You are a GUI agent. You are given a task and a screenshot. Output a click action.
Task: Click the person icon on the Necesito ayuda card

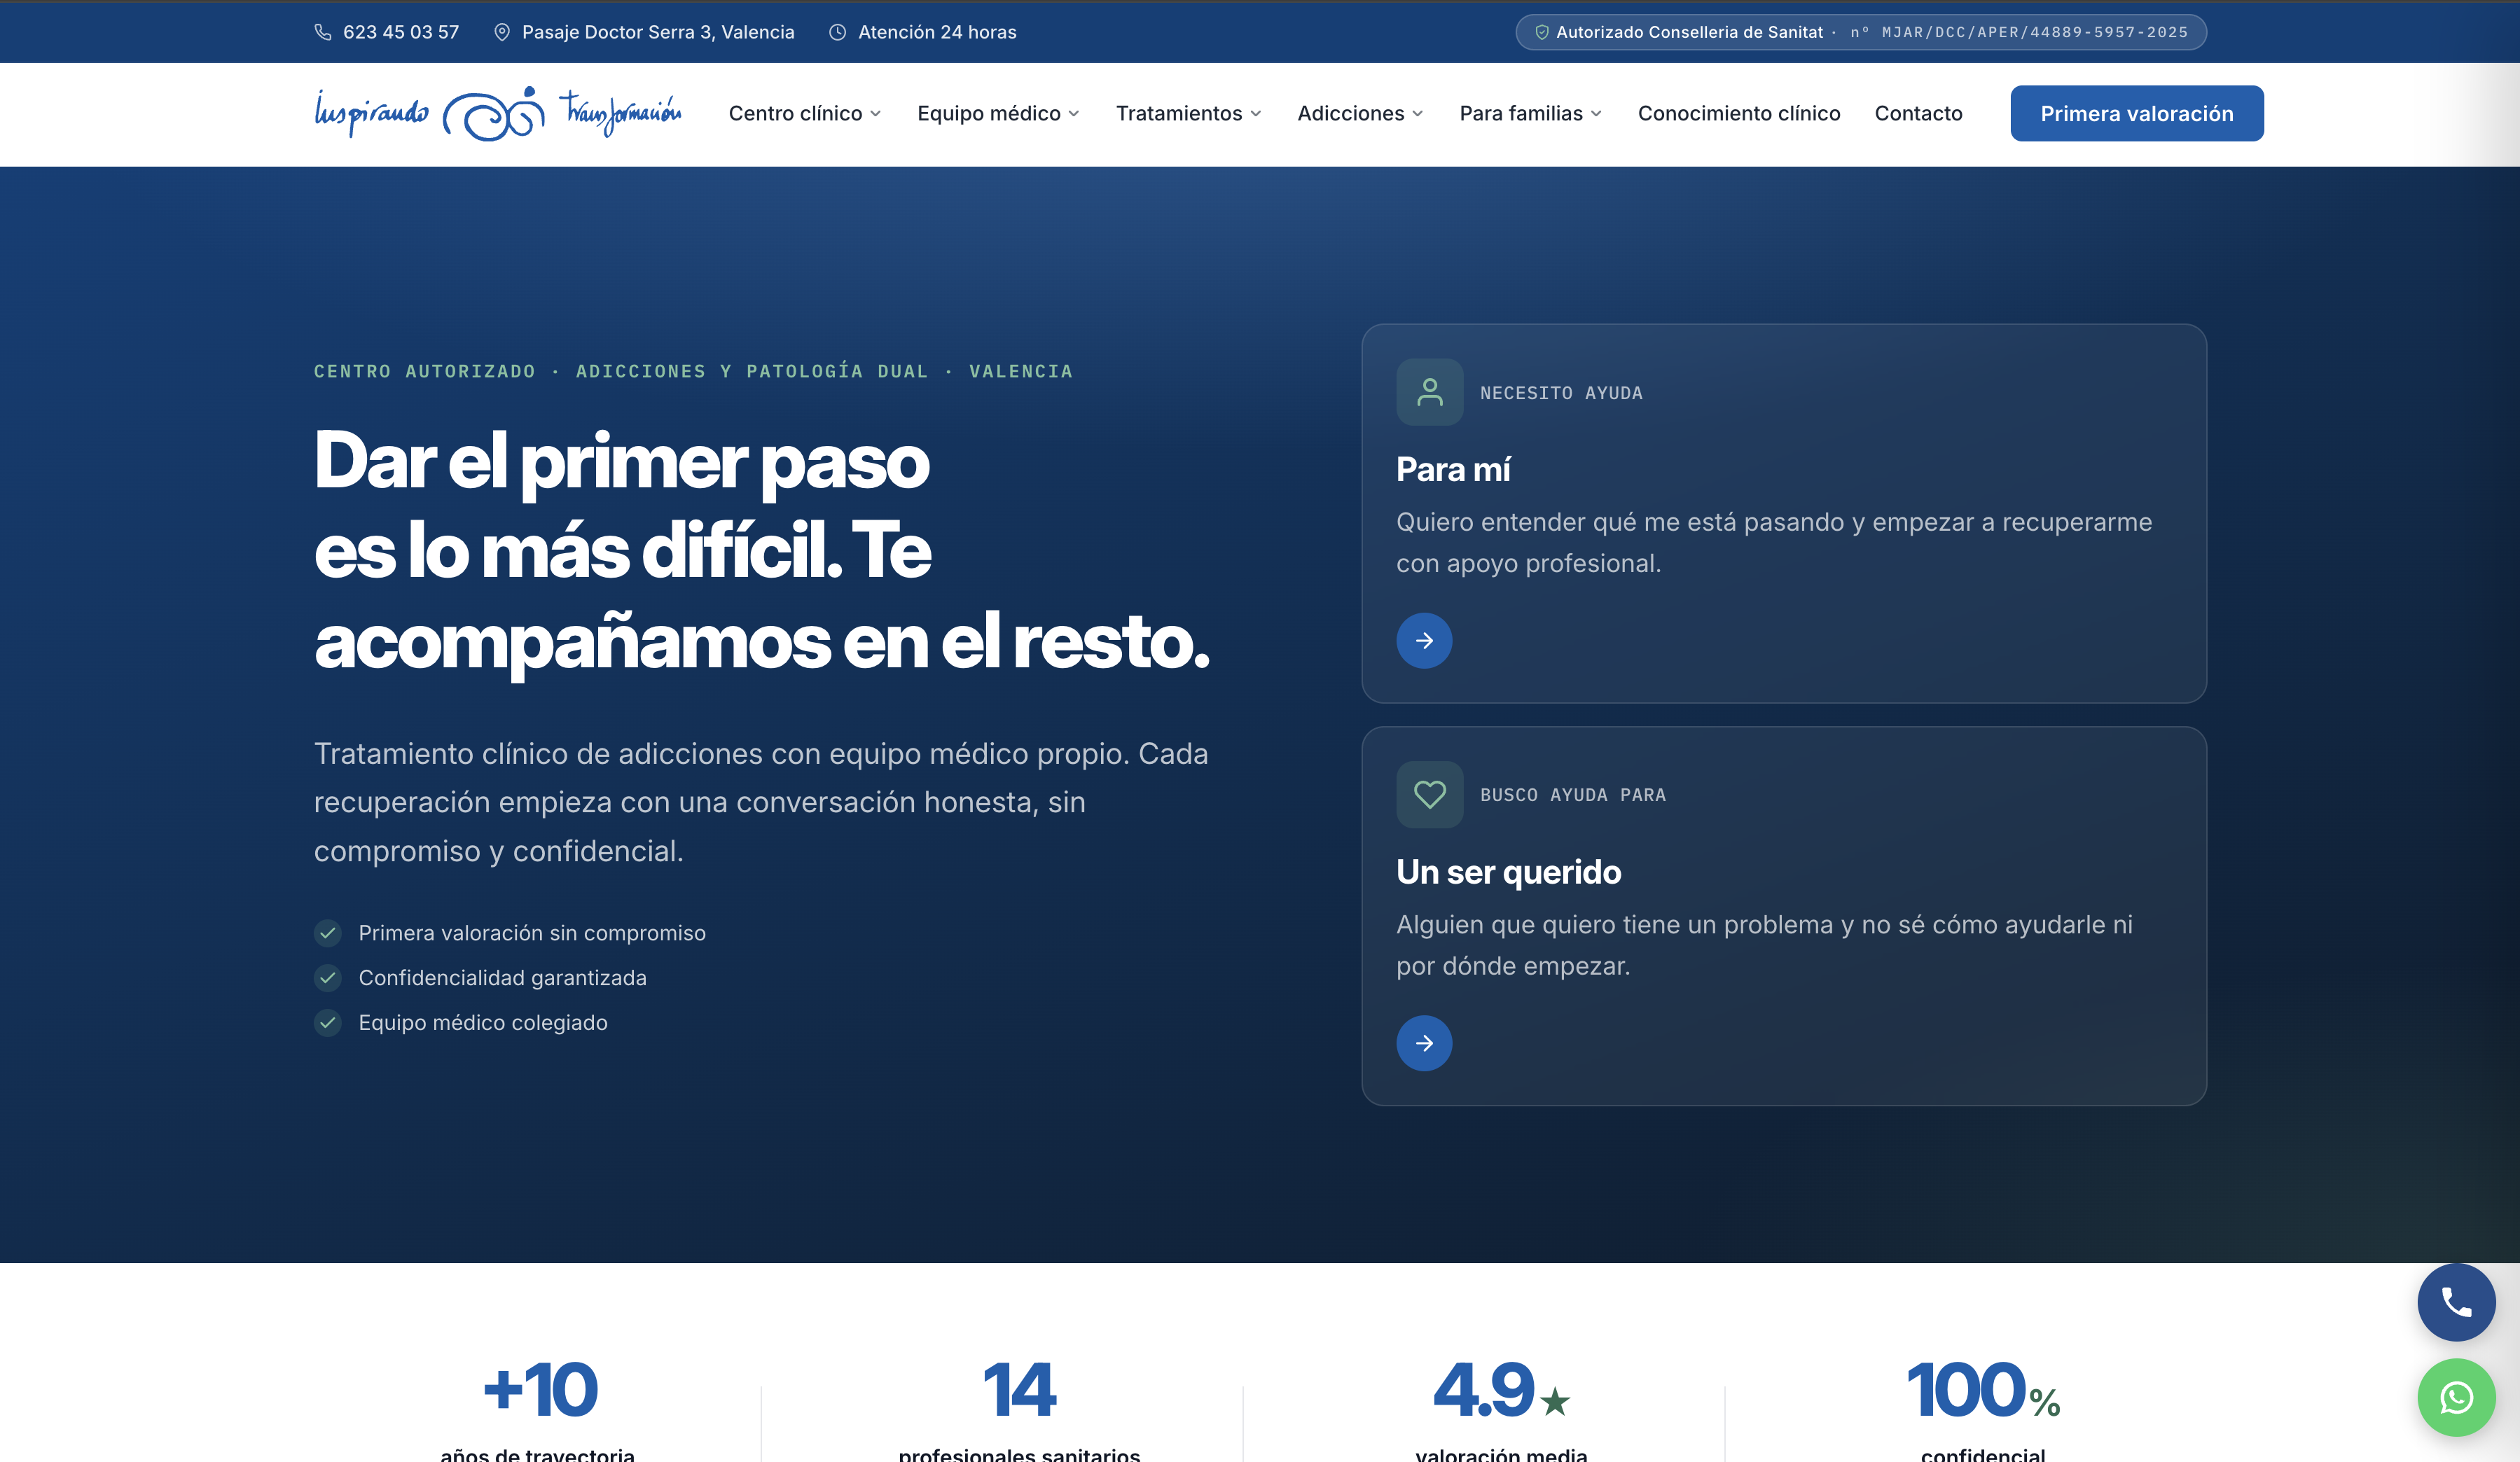[x=1430, y=392]
